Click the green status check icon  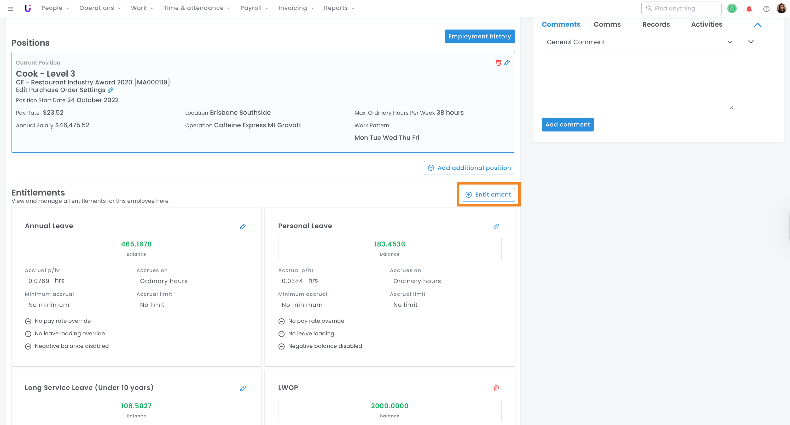(x=732, y=9)
